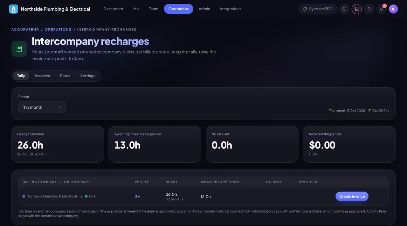Click the Northside Plumbing & Electrical header title
This screenshot has width=407, height=226.
pos(56,9)
